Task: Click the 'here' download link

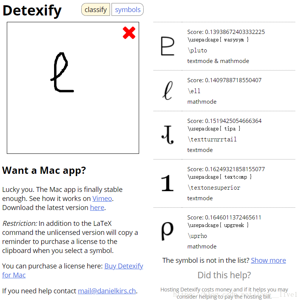Action: point(97,207)
